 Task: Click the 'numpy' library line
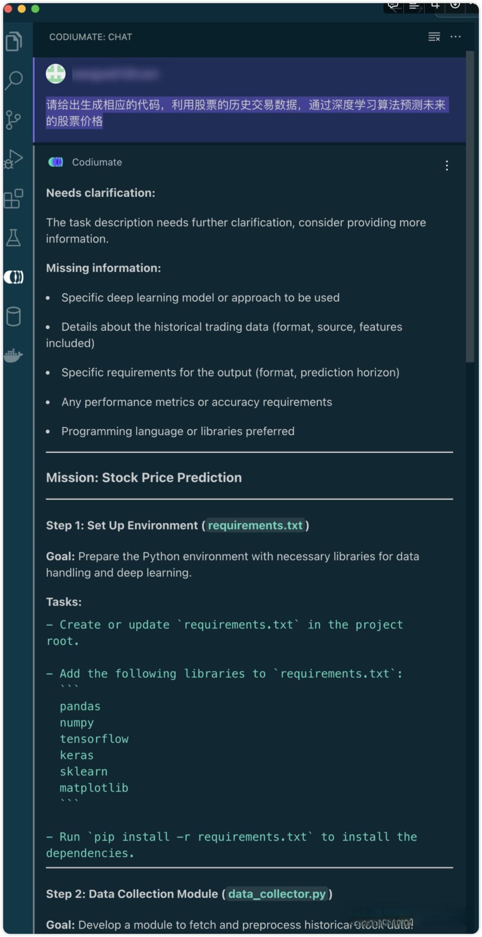(x=77, y=723)
